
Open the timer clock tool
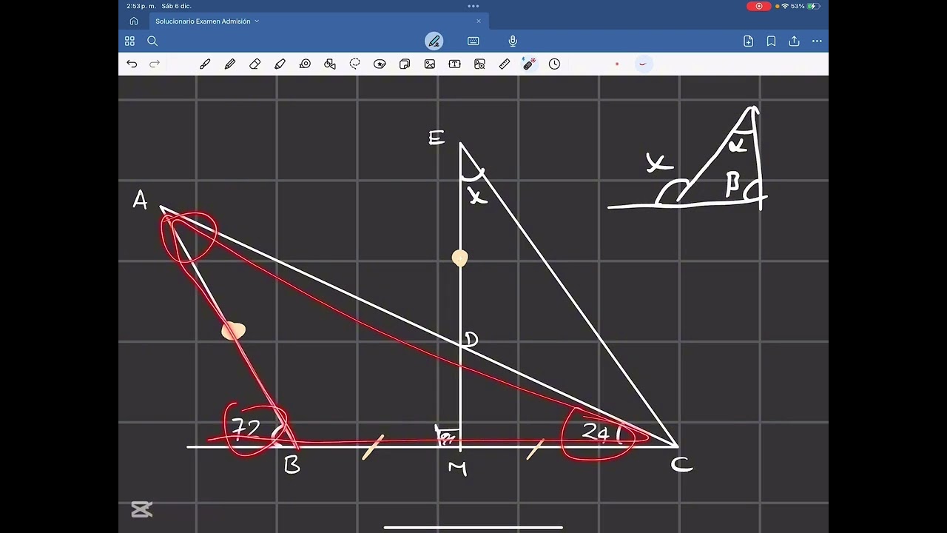554,64
